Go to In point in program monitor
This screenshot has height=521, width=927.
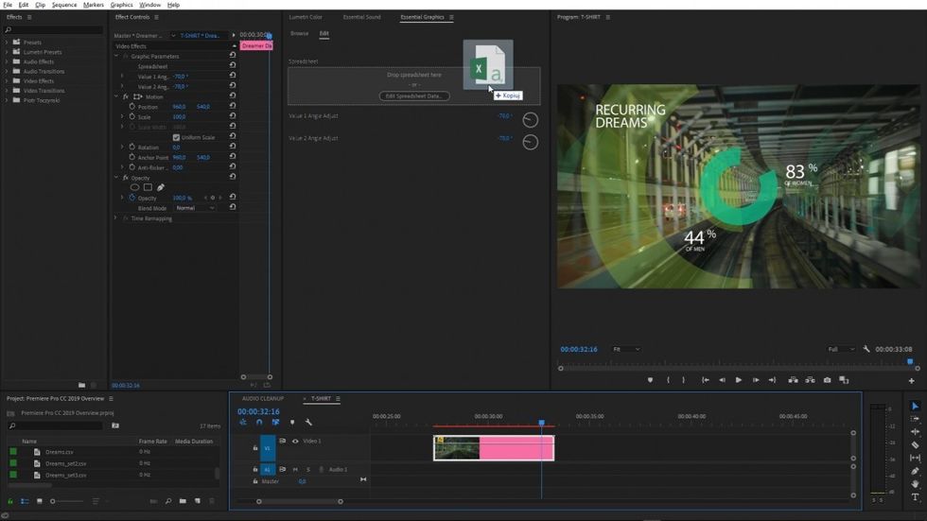point(706,380)
